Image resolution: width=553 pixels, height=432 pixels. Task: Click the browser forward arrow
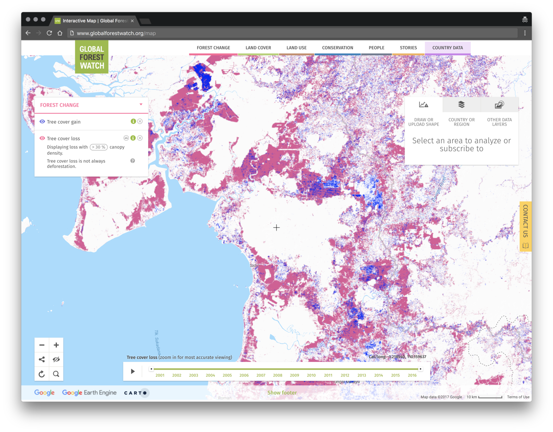click(x=39, y=33)
